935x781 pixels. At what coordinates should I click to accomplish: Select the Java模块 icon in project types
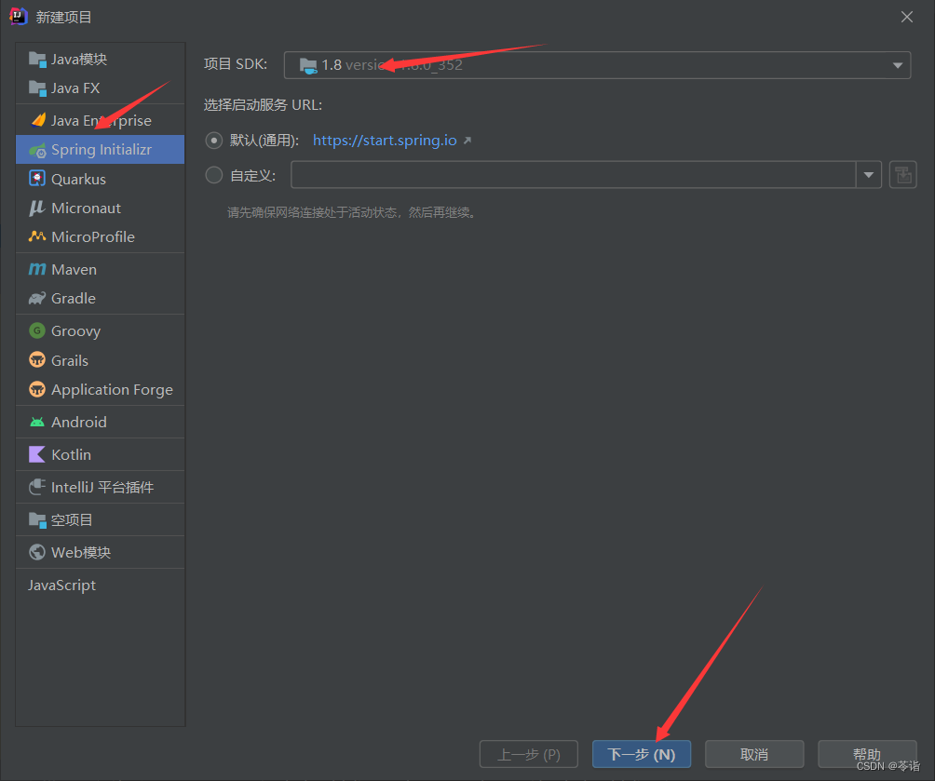click(37, 59)
